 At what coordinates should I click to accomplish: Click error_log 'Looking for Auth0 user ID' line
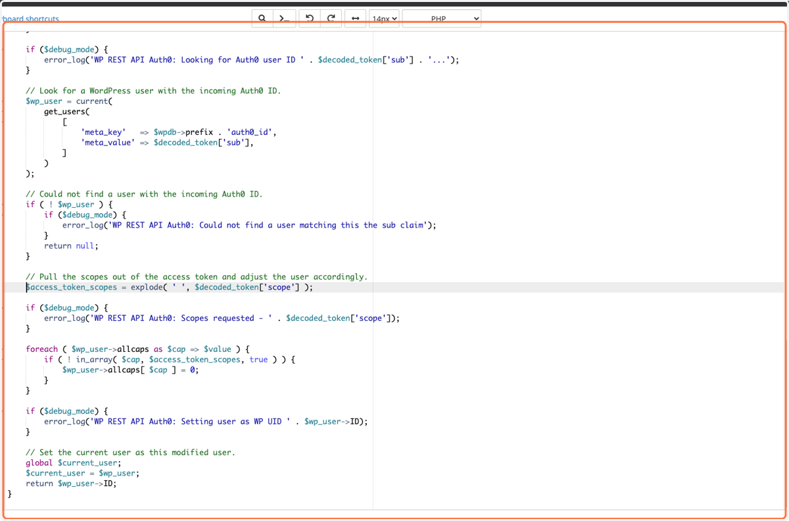(x=252, y=60)
